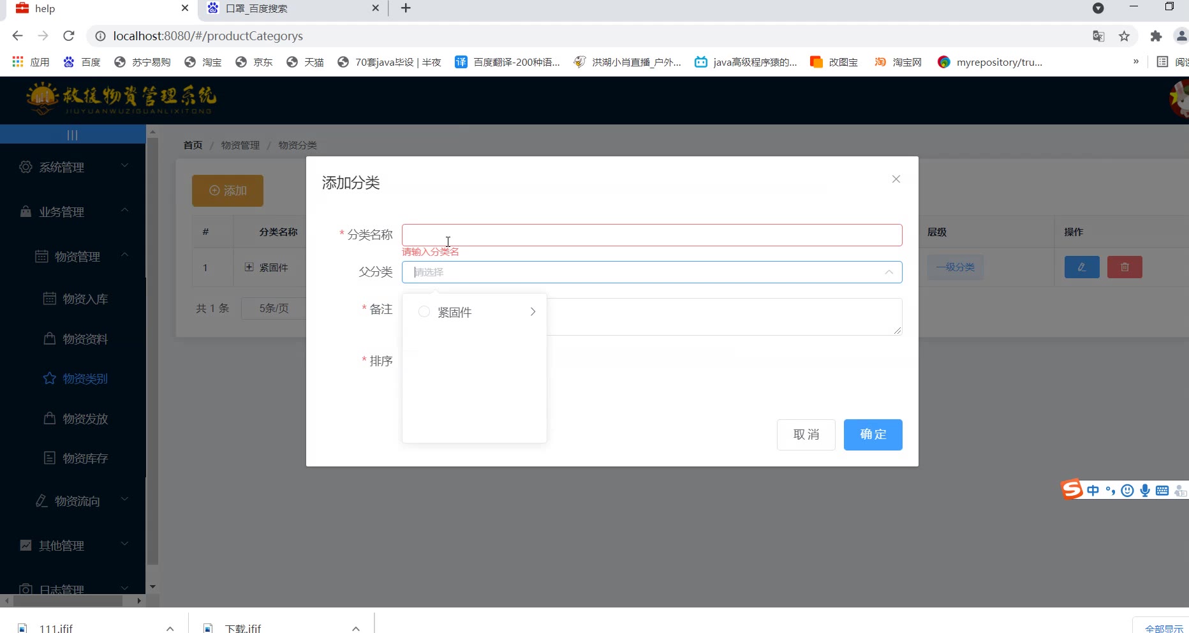Click the blue edit icon button
The image size is (1189, 633).
point(1082,267)
